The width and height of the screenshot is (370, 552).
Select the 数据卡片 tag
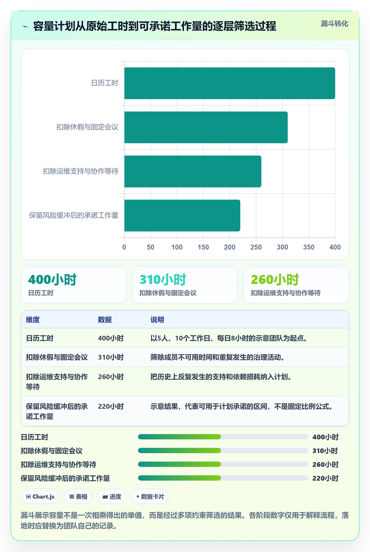pyautogui.click(x=150, y=496)
